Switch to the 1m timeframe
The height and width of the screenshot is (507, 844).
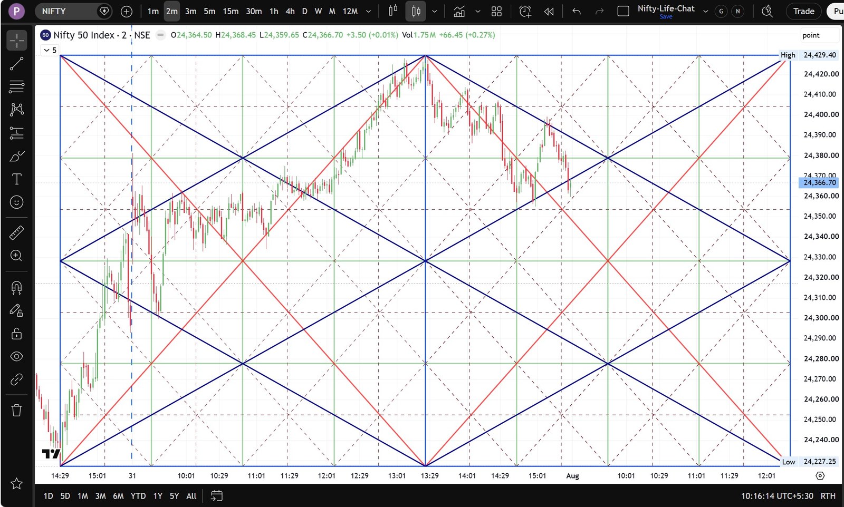coord(153,11)
